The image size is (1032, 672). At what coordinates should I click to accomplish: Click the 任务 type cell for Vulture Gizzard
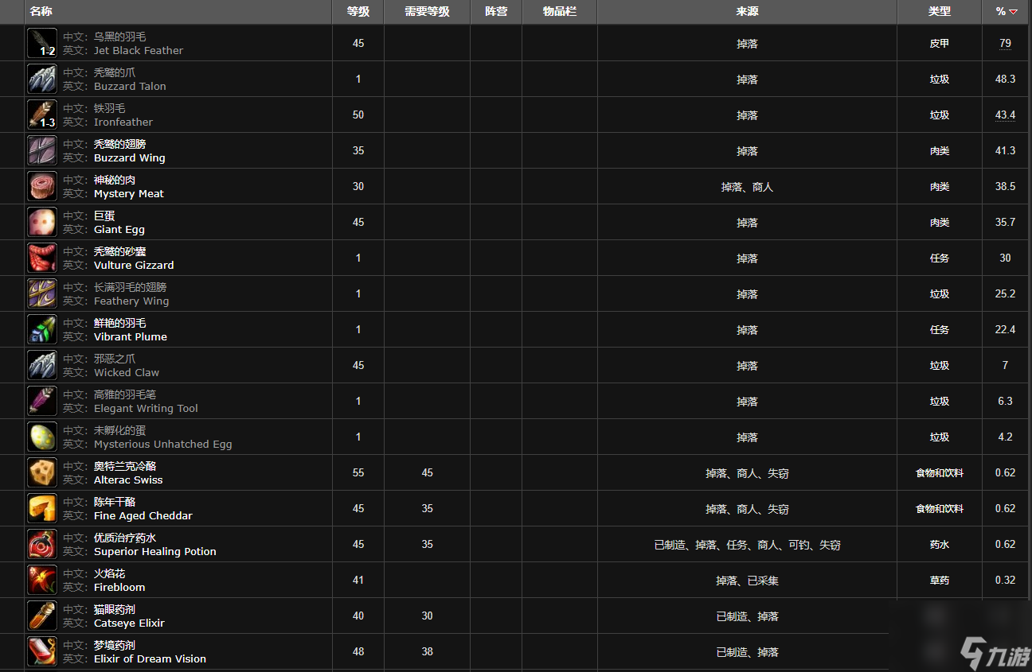(940, 258)
